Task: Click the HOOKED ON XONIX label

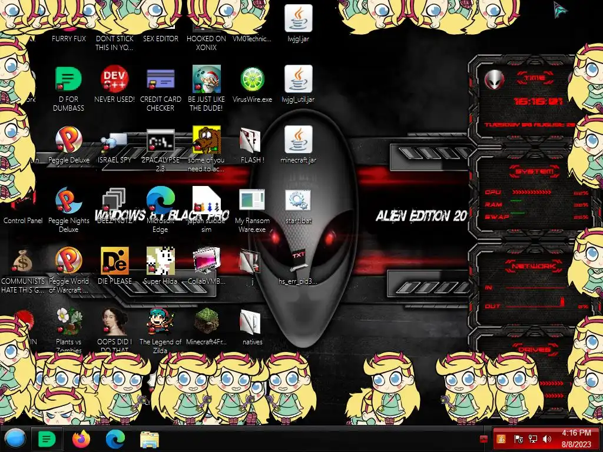Action: click(x=206, y=43)
